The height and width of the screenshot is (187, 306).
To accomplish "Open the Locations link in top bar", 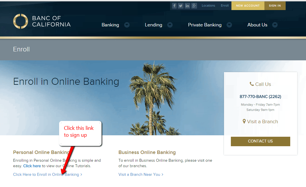I will [x=208, y=6].
